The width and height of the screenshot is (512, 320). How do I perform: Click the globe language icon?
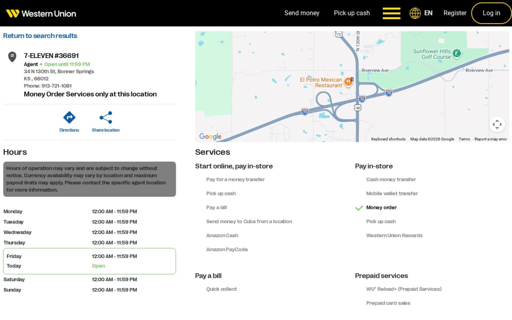[415, 13]
